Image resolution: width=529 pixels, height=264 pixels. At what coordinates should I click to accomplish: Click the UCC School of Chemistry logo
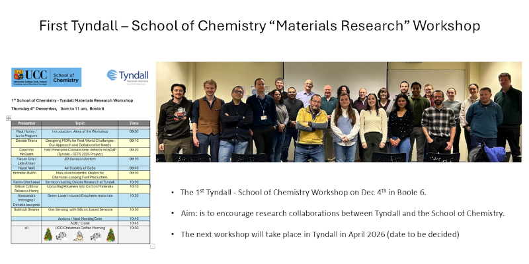(x=46, y=77)
